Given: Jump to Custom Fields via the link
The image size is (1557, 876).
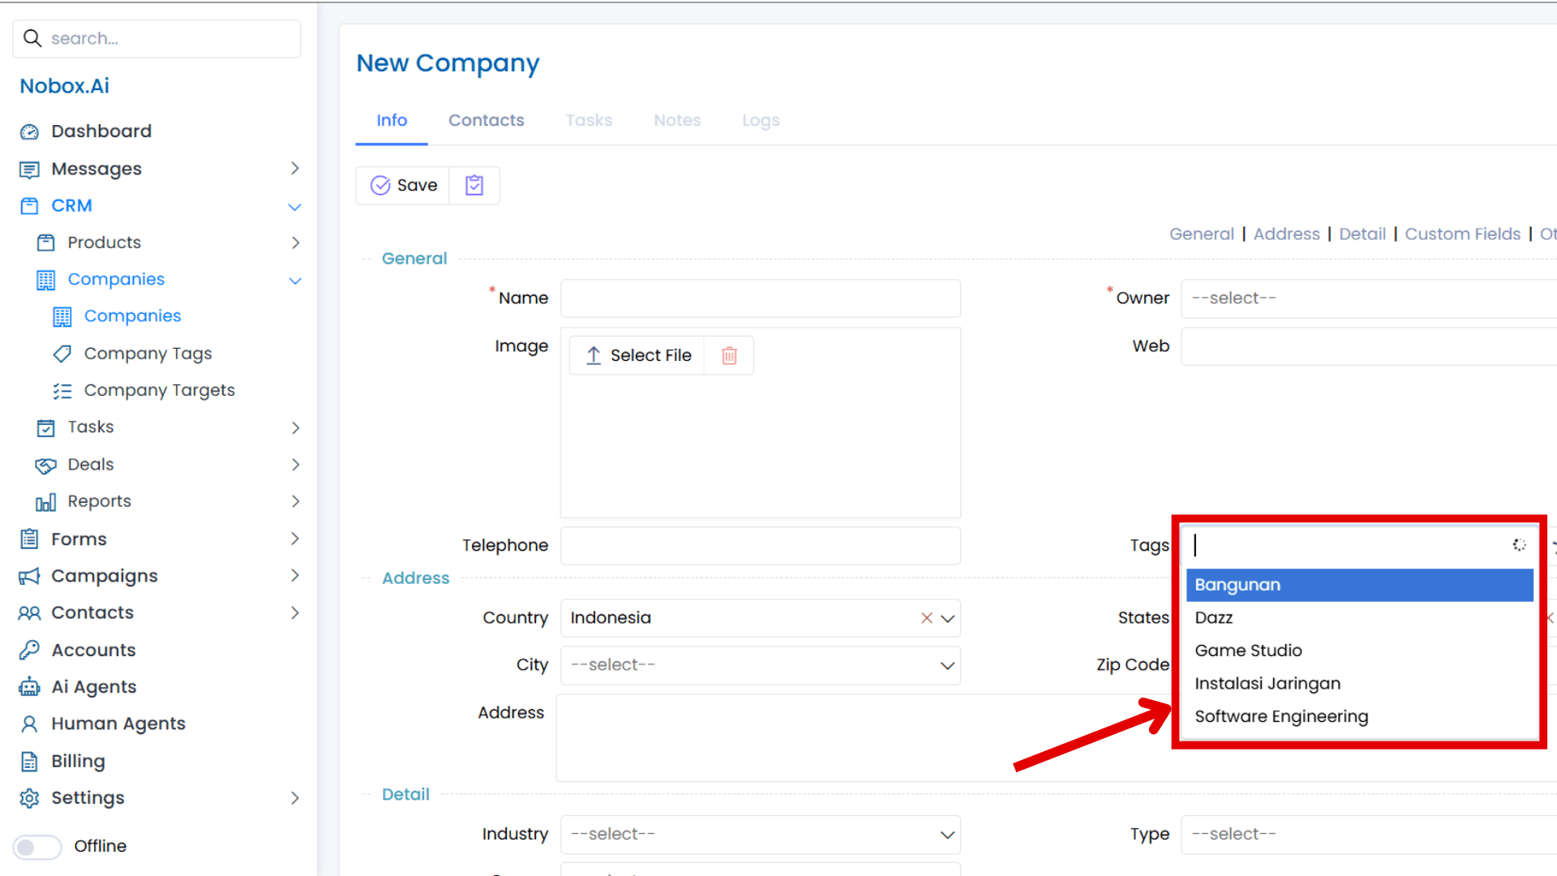Looking at the screenshot, I should coord(1462,234).
